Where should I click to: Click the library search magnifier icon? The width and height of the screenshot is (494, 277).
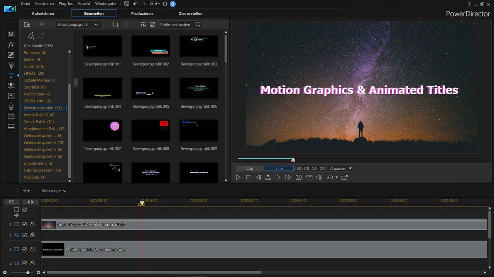(198, 25)
